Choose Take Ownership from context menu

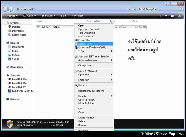click(94, 33)
